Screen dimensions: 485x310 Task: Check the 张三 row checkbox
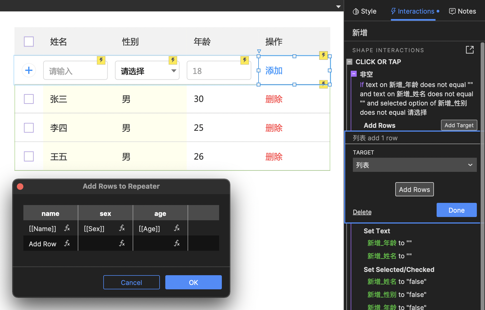point(29,99)
